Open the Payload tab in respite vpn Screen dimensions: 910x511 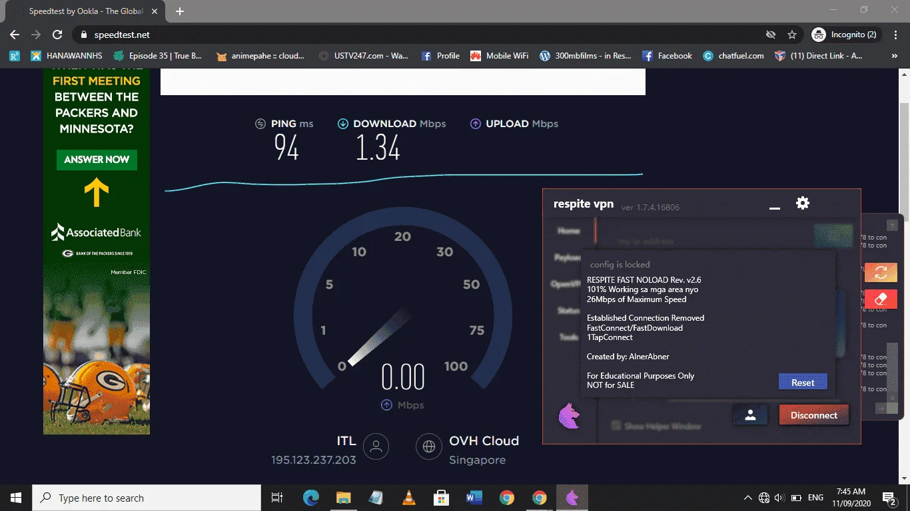[x=567, y=257]
